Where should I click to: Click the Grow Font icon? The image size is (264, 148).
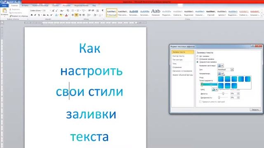[x=53, y=11]
